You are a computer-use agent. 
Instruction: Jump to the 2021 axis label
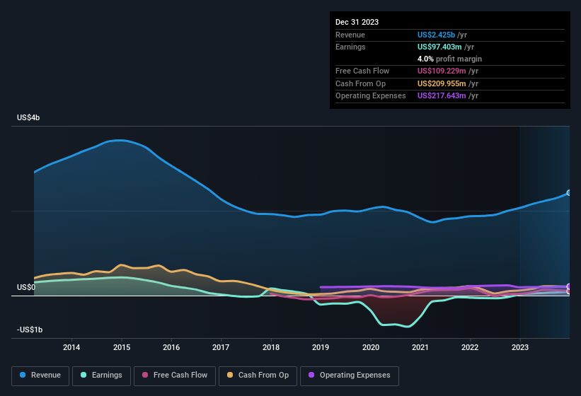tap(420, 347)
